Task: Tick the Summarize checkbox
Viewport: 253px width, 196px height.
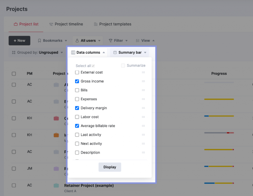Action: (x=123, y=66)
